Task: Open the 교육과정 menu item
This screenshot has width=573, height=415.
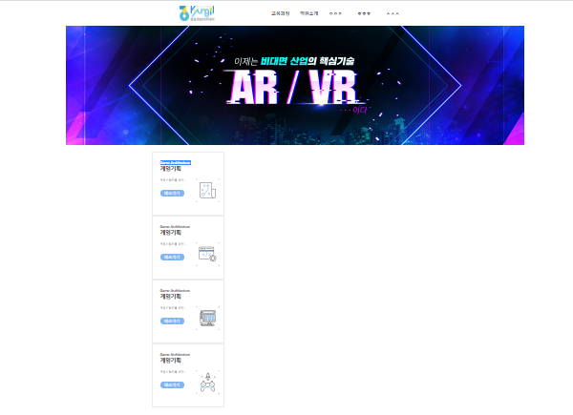Action: (x=280, y=13)
